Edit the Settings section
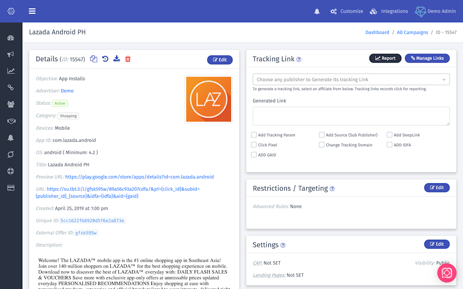Image resolution: width=463 pixels, height=289 pixels. [437, 244]
